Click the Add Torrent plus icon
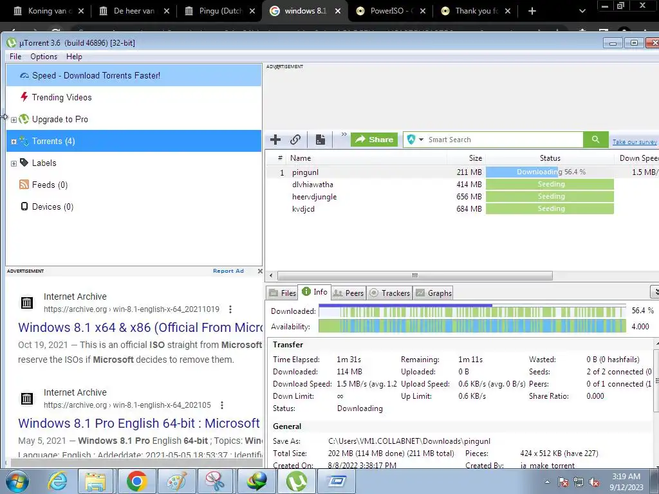659x494 pixels. tap(275, 140)
